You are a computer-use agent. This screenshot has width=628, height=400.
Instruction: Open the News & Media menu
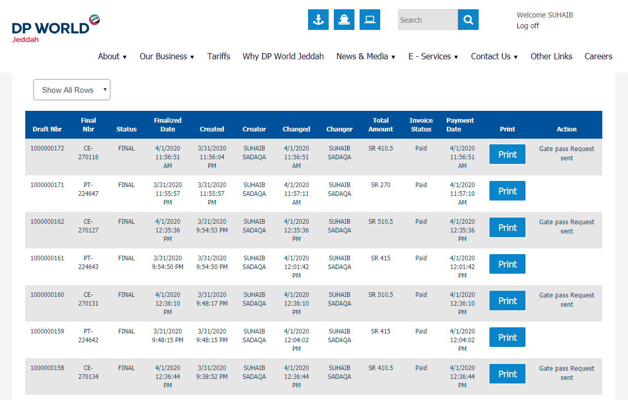pos(366,57)
